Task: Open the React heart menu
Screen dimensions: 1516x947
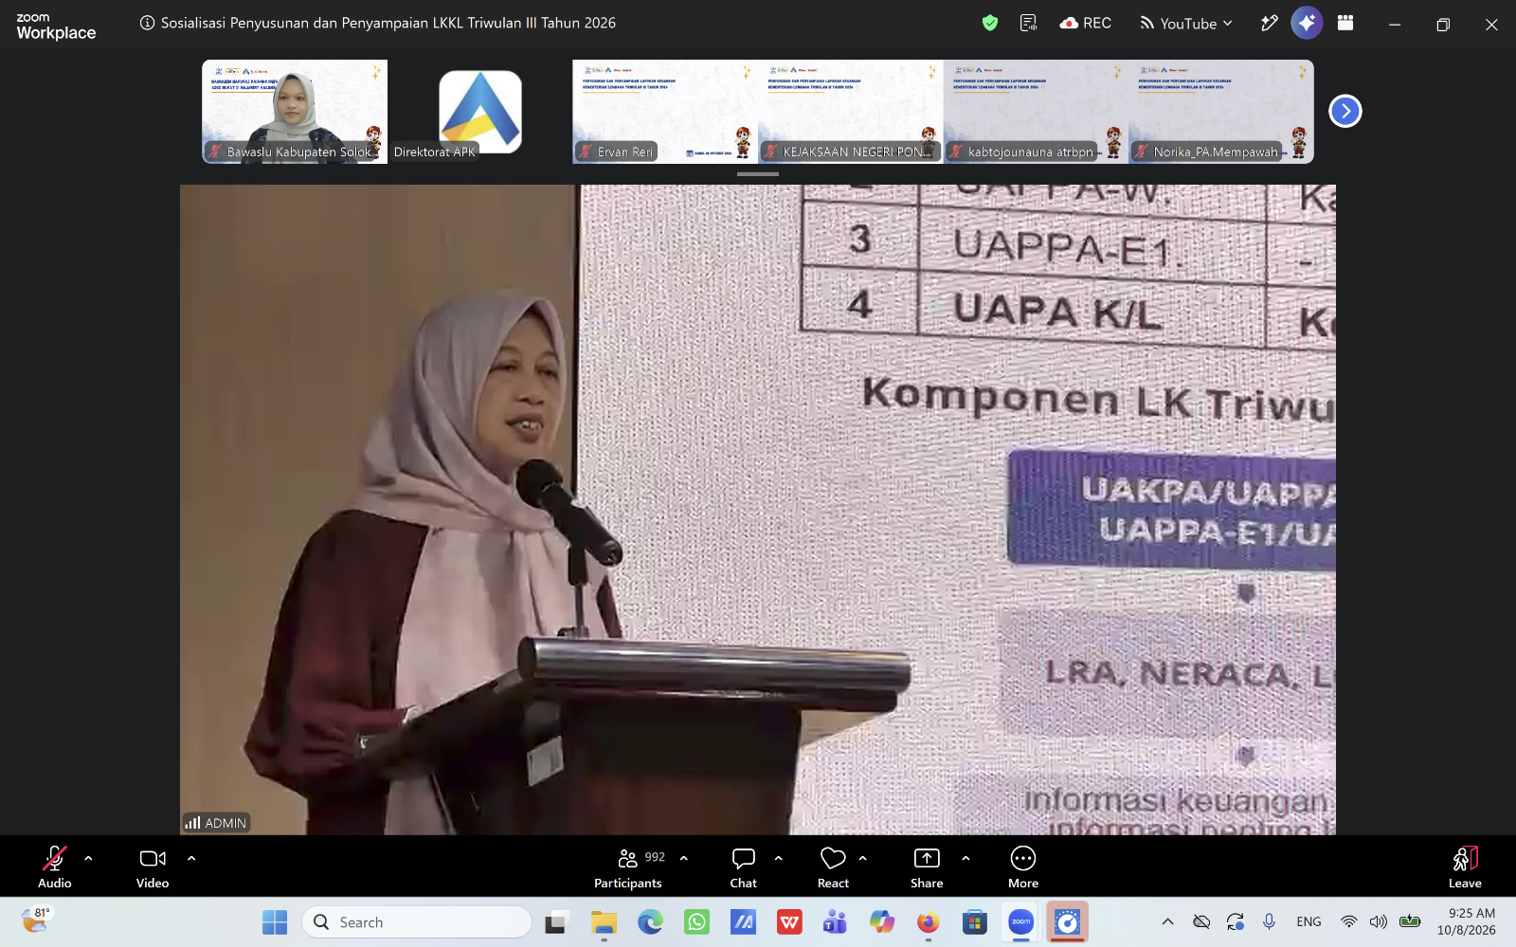Action: (x=833, y=867)
